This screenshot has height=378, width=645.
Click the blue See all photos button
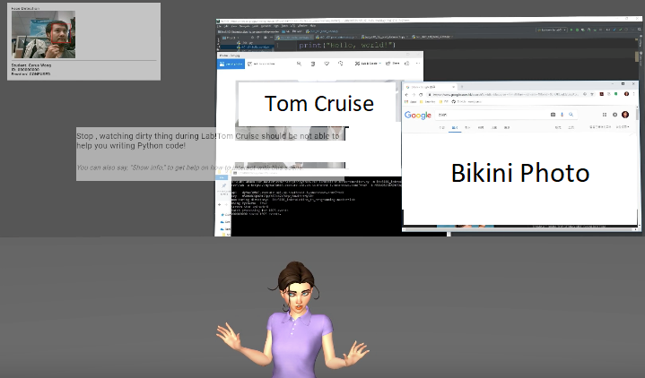(x=231, y=64)
